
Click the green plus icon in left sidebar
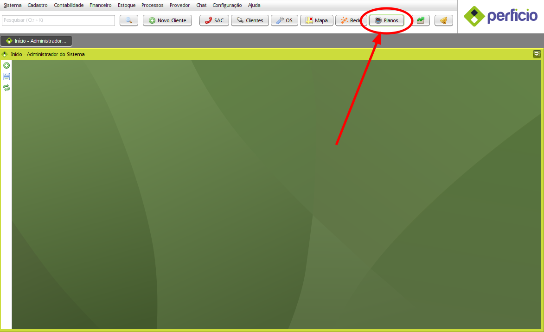[x=6, y=65]
